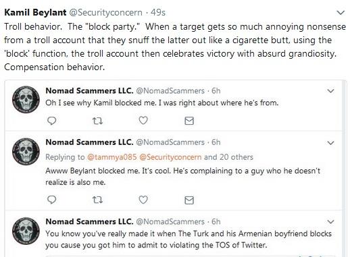Screen dimensions: 350x257
Task: Open the 49s timestamp of main tweet
Action: pos(158,13)
